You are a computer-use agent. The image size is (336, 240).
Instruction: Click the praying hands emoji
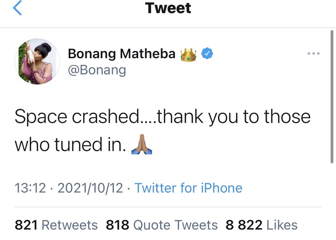tap(142, 144)
